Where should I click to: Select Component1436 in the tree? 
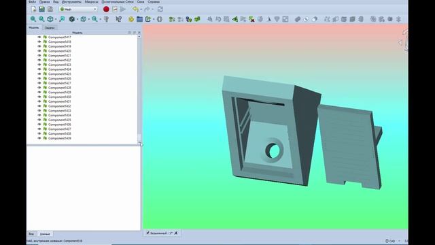click(59, 125)
